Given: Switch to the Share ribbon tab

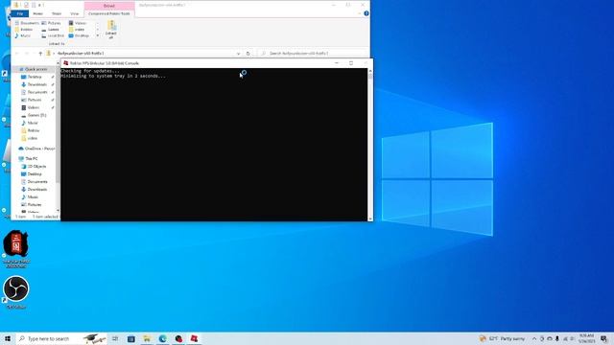Looking at the screenshot, I should 57,13.
